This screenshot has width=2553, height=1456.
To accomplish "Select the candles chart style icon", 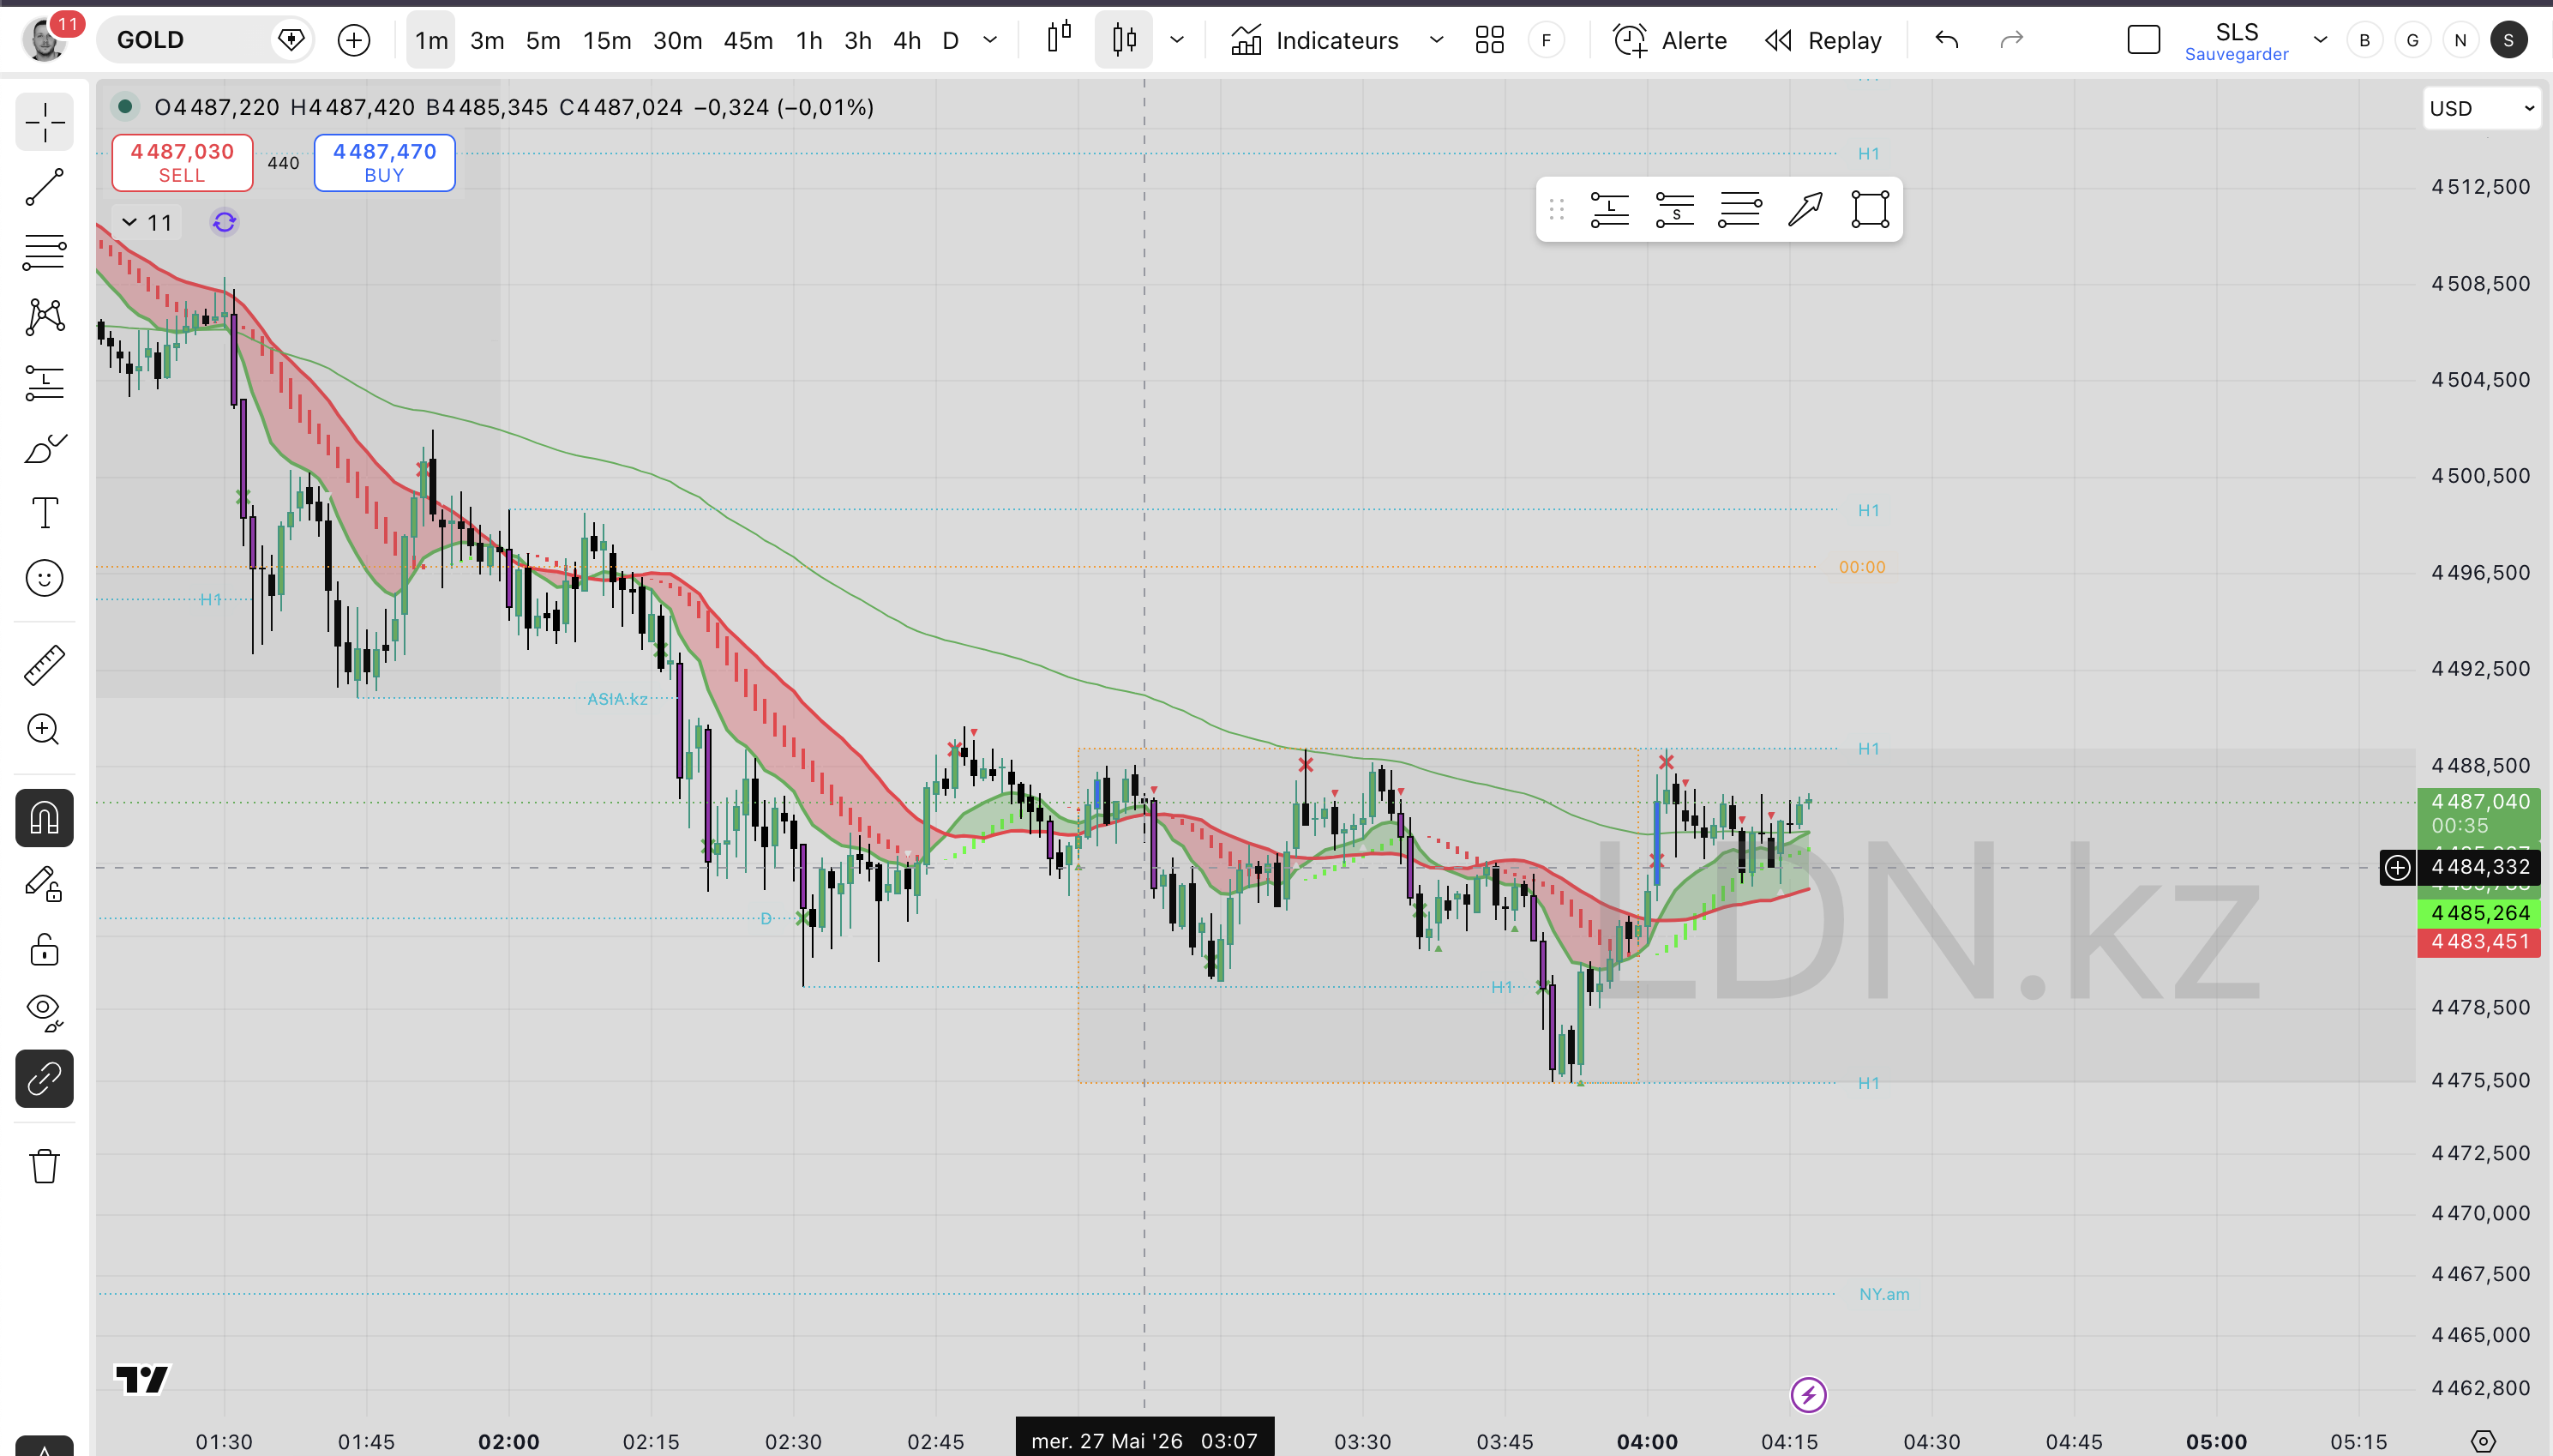I will (1124, 40).
